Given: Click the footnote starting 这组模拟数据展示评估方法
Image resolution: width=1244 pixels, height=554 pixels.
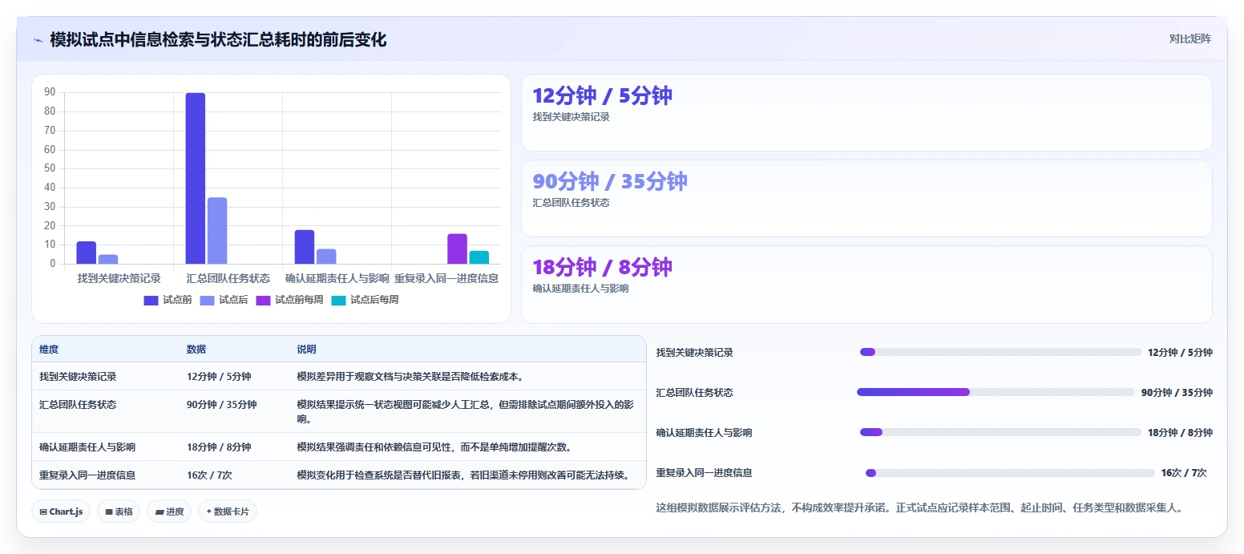Looking at the screenshot, I should coord(919,507).
